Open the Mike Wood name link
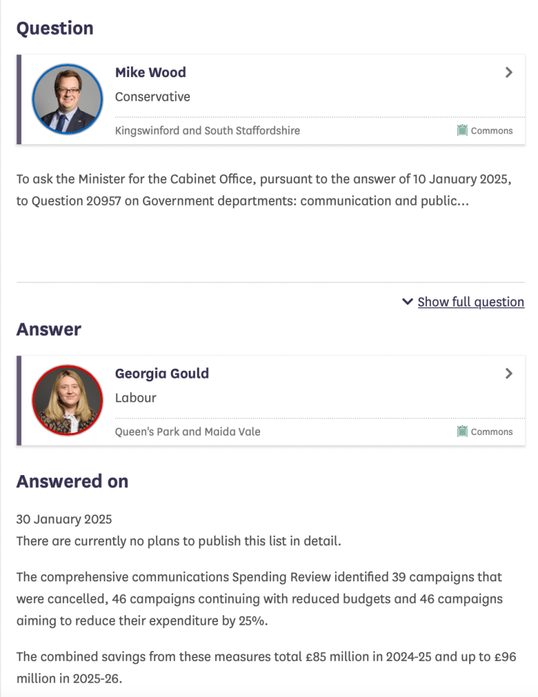The width and height of the screenshot is (538, 697). coord(151,72)
